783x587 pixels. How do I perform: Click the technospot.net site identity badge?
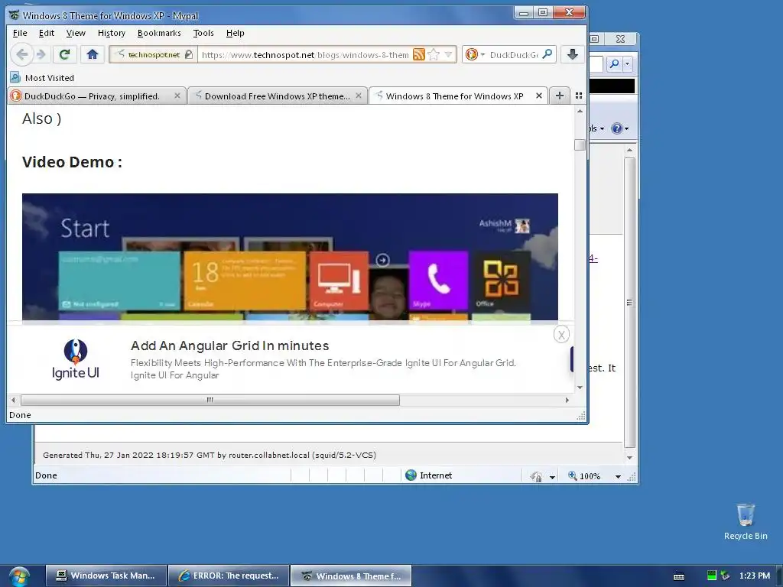[x=153, y=54]
